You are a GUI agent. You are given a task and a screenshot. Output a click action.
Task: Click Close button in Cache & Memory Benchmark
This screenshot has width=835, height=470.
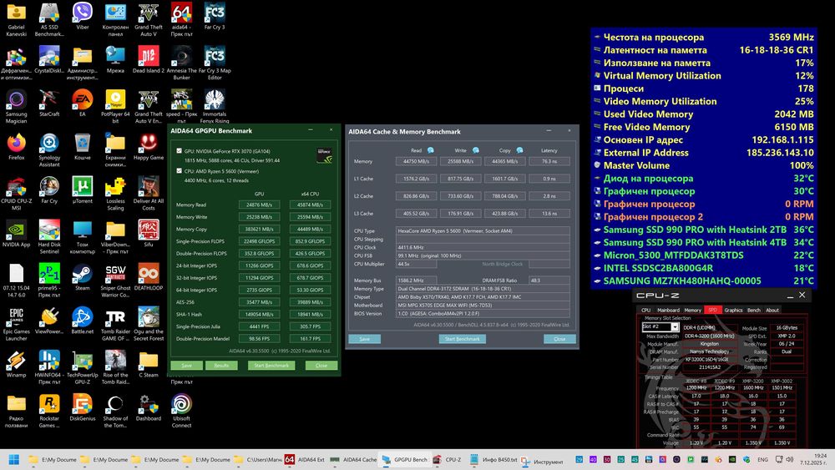coord(559,339)
